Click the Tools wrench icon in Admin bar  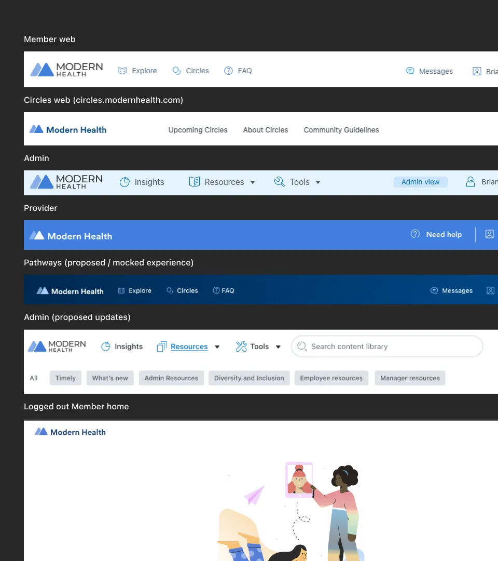280,182
